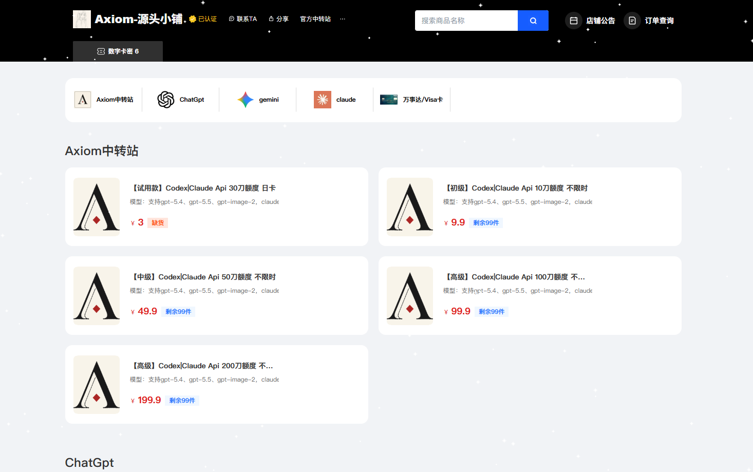Click the ¥ 99.9 price
Image resolution: width=753 pixels, height=472 pixels.
(x=457, y=311)
